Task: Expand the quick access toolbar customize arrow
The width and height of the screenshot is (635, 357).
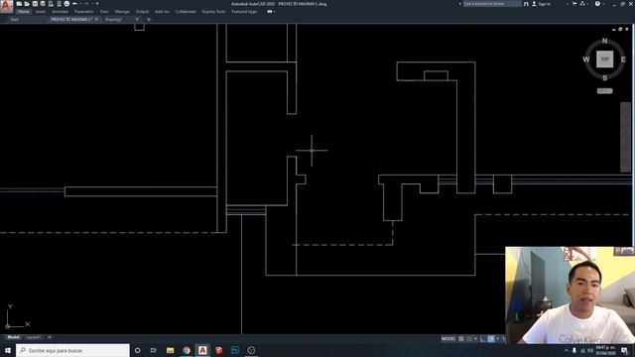Action: [97, 4]
